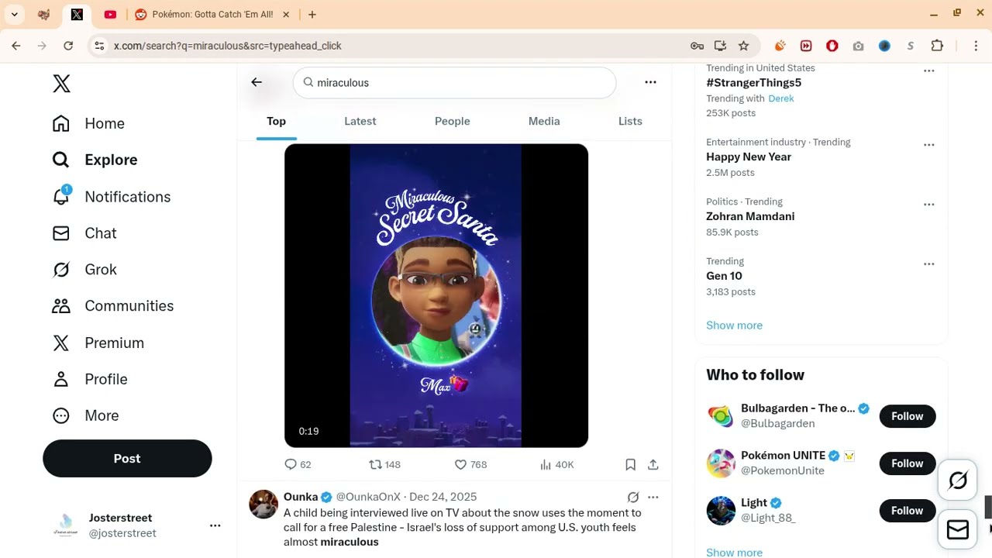Open Grok in sidebar
Screen dimensions: 992x558
[84, 270]
